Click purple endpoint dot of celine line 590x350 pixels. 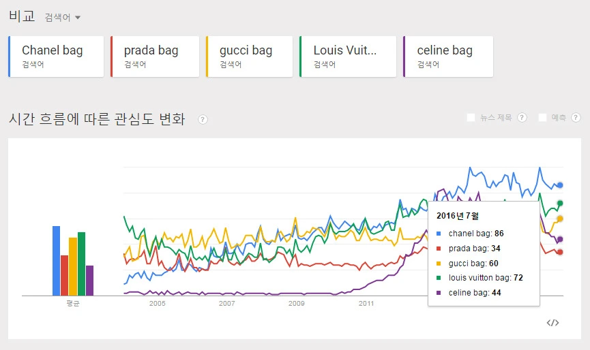560,239
